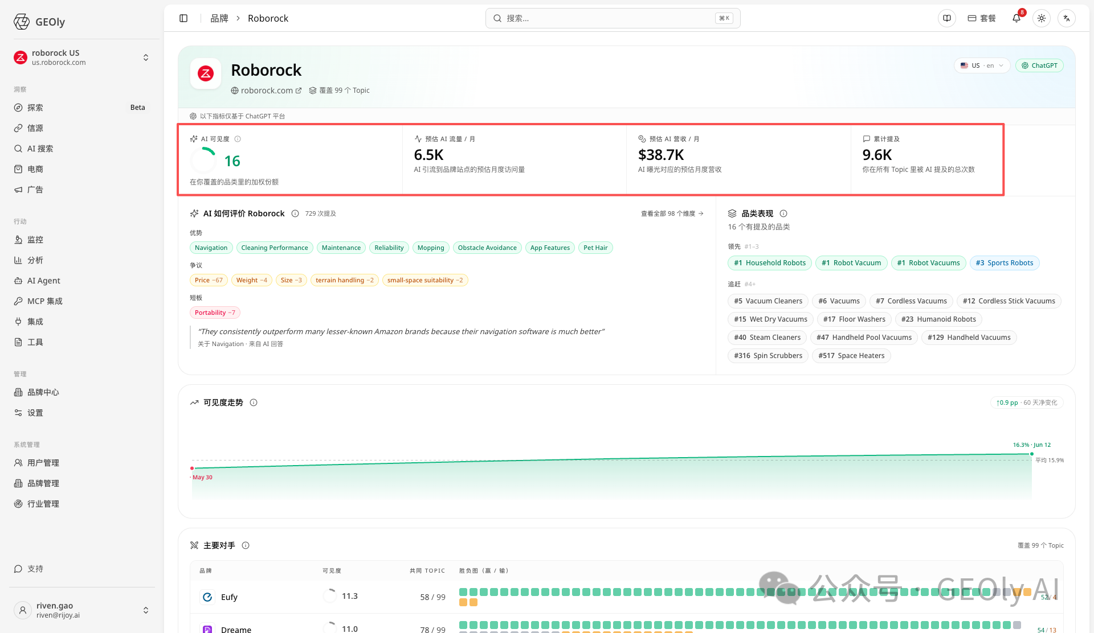Viewport: 1094px width, 633px height.
Task: Click the Eufy 11.3 visibility ring
Action: click(330, 596)
